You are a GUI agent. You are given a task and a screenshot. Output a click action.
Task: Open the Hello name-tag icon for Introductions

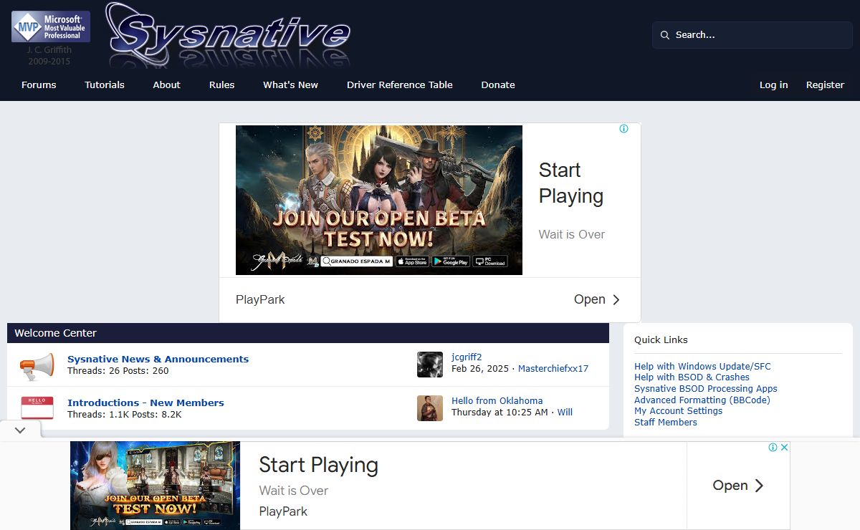[37, 408]
